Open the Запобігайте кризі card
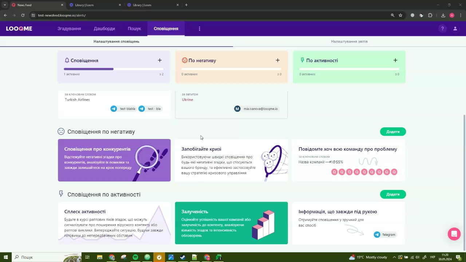Image resolution: width=466 pixels, height=262 pixels. pyautogui.click(x=232, y=160)
